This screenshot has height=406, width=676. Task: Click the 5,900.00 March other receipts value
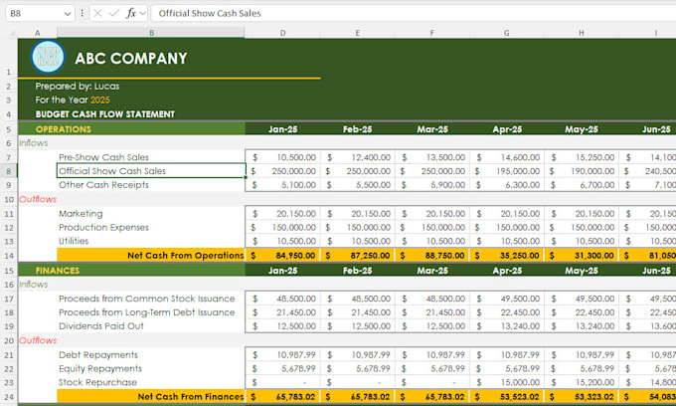pyautogui.click(x=447, y=185)
